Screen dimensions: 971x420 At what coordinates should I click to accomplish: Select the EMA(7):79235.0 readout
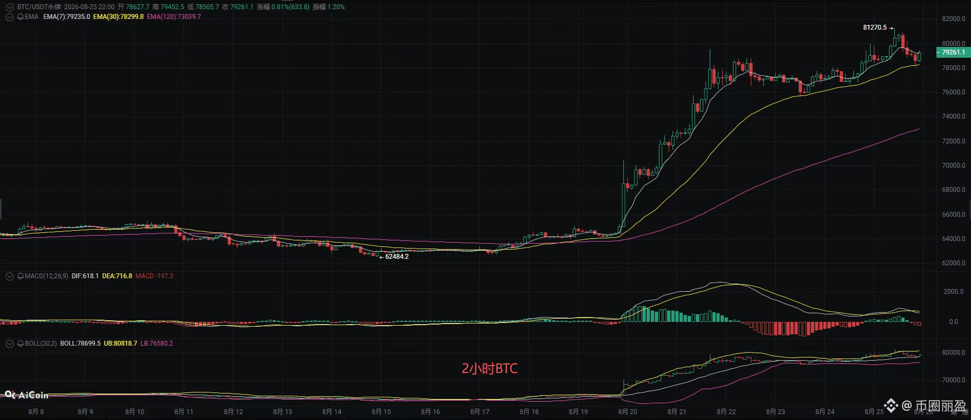66,17
